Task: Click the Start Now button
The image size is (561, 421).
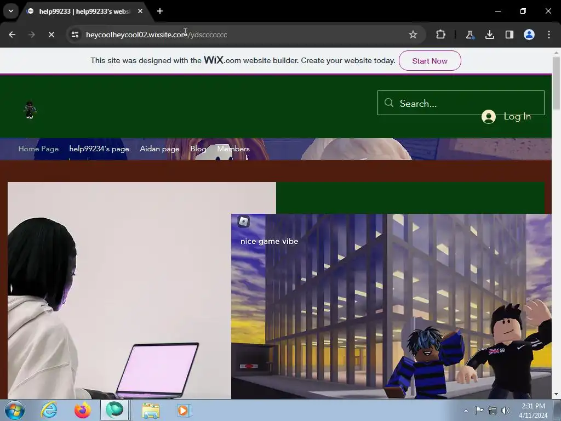Action: (430, 60)
